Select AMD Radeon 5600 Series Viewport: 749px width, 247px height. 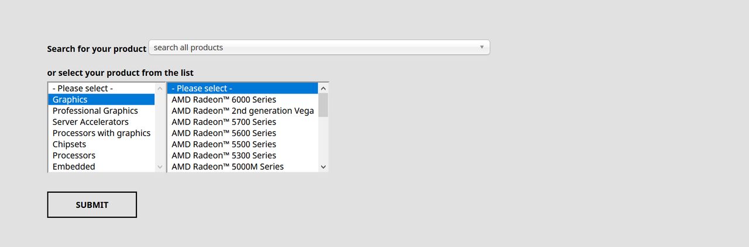coord(243,133)
